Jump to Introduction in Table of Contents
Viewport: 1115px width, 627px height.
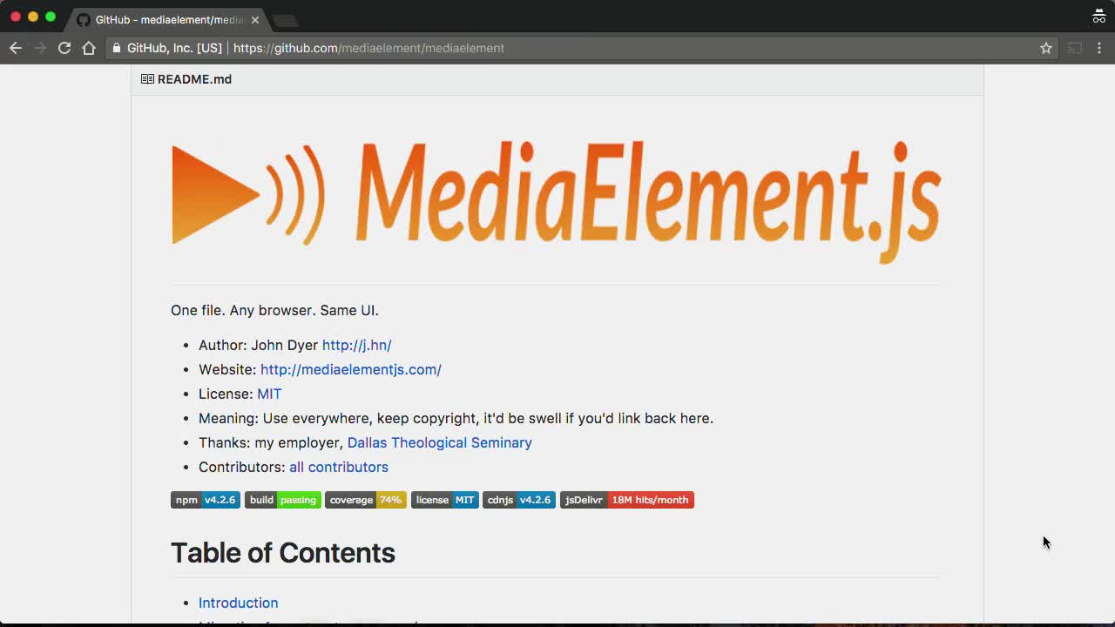point(238,603)
